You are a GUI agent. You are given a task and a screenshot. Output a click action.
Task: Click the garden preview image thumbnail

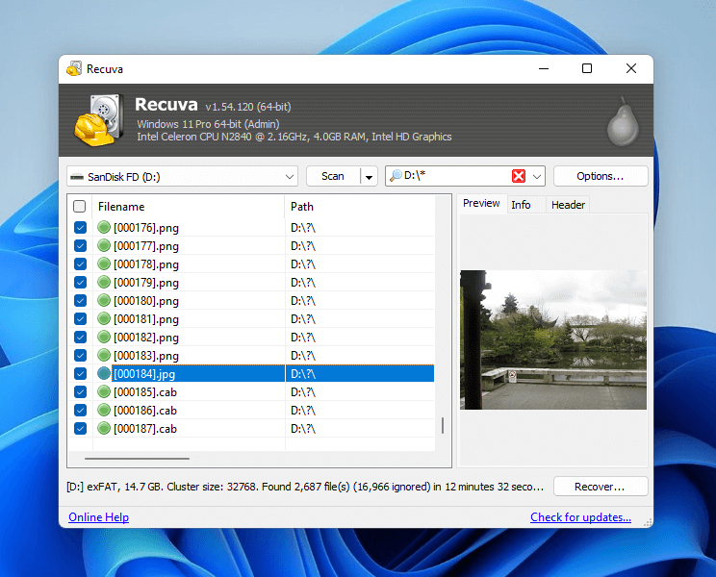click(x=553, y=339)
